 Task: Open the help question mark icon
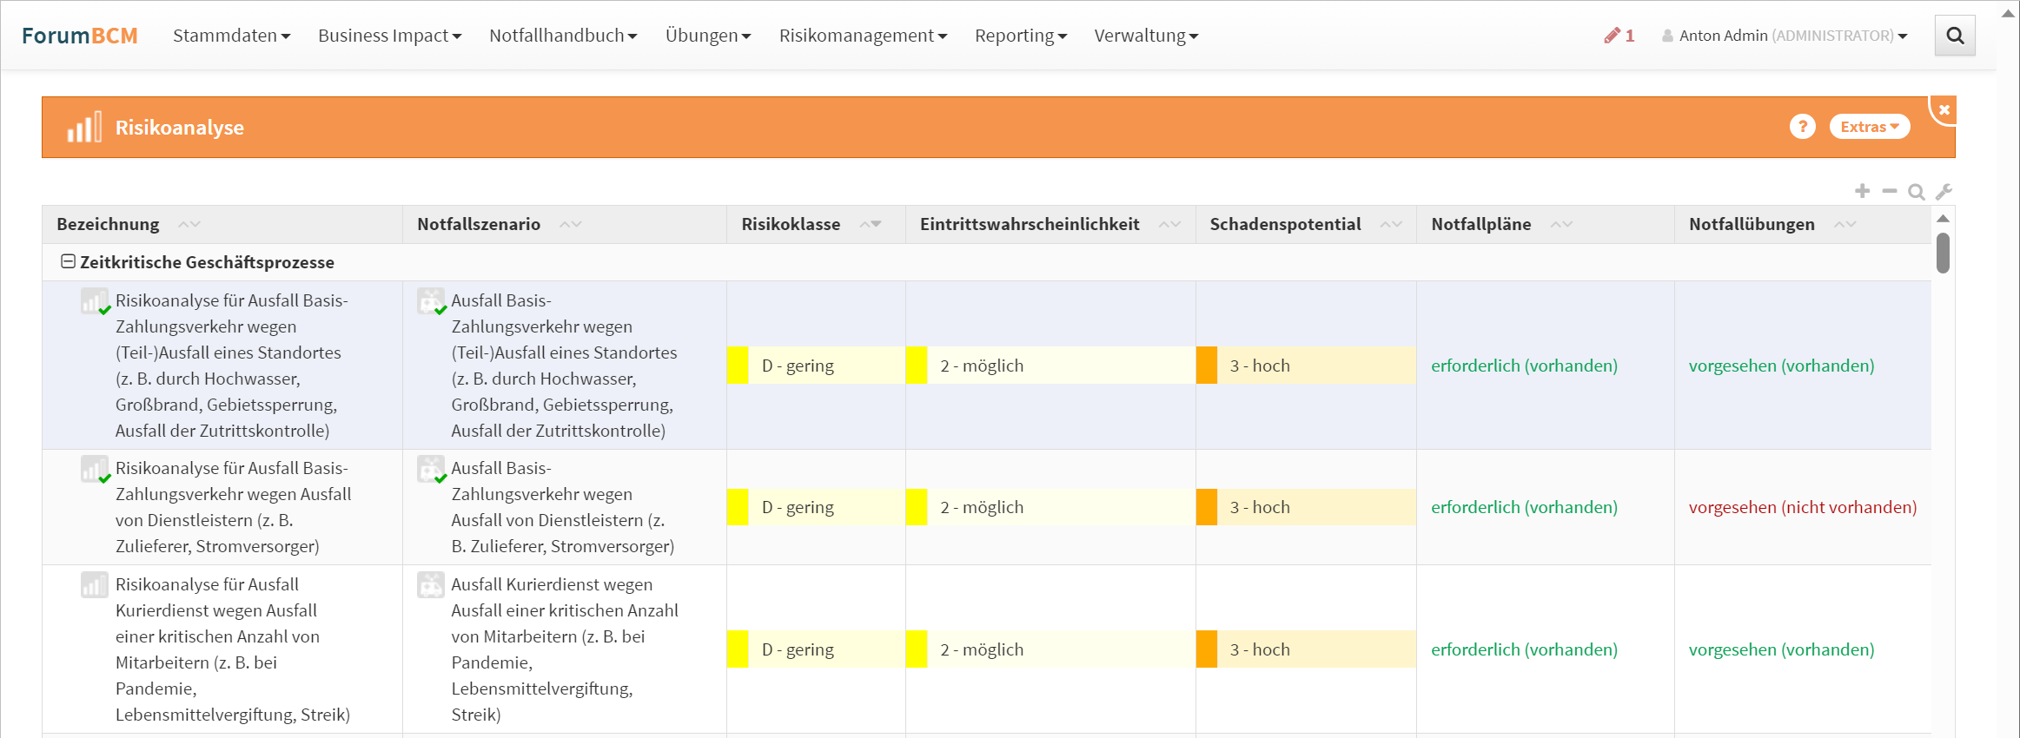[x=1802, y=127]
